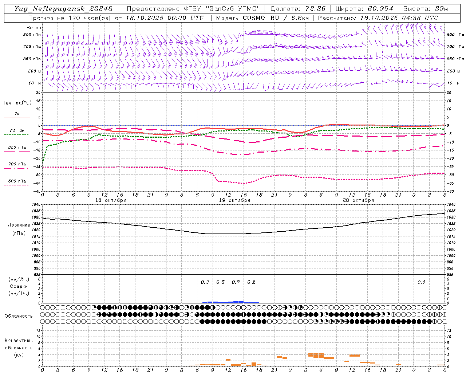Screen dimensions: 466x373
Task: Click the Облачность cloud-cover row label
Action: tap(19, 316)
